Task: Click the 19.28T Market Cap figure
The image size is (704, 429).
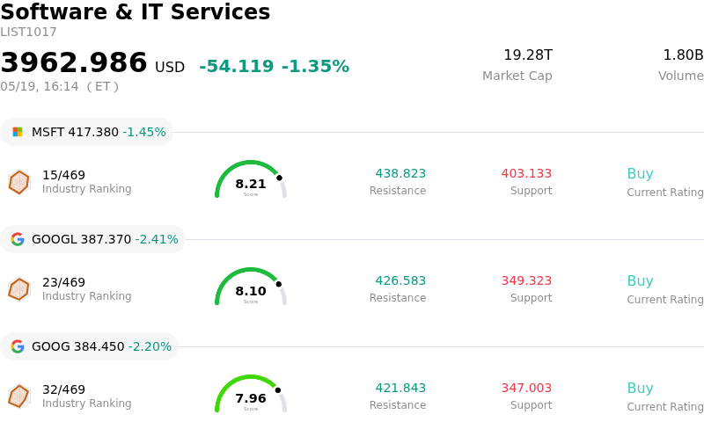Action: tap(528, 55)
